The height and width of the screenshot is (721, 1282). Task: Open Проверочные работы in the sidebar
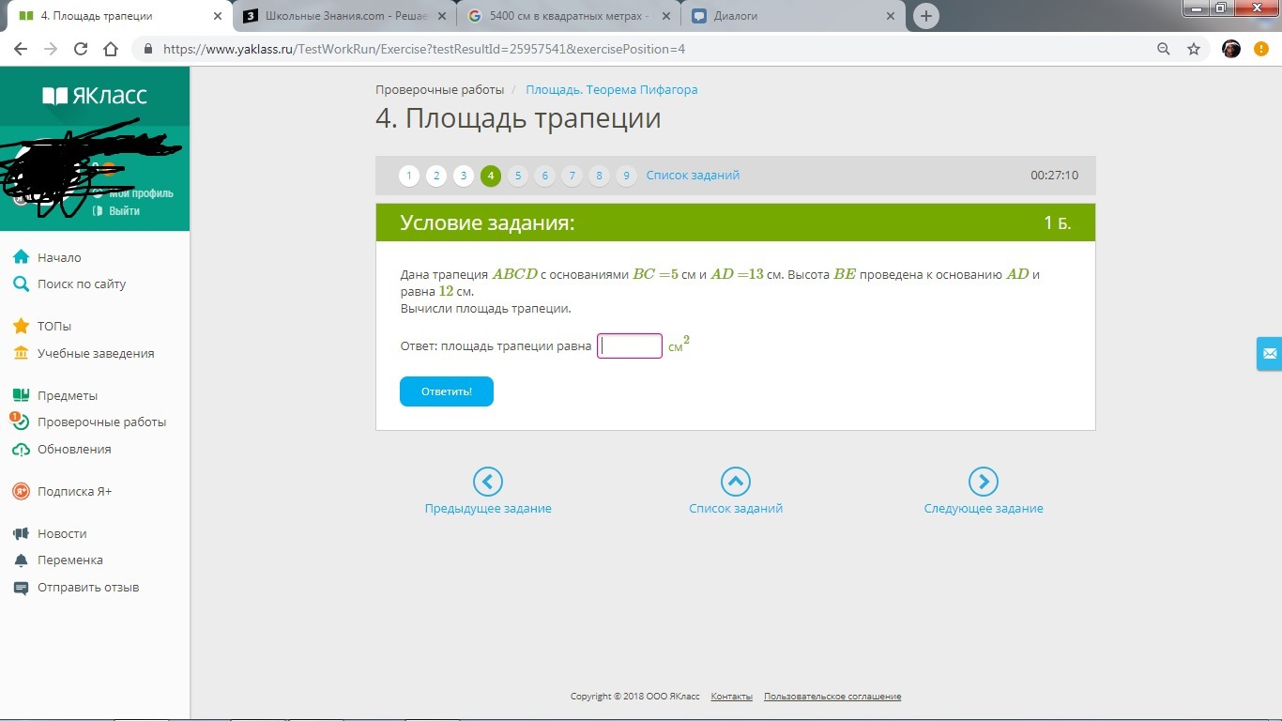102,422
